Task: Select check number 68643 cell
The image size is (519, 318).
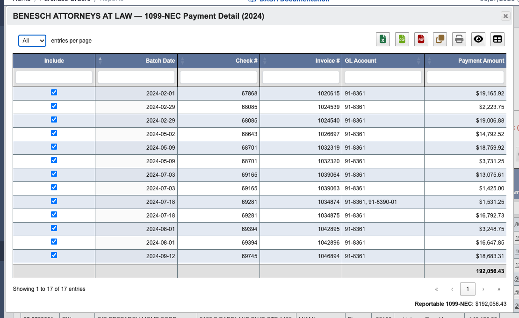Action: 219,134
